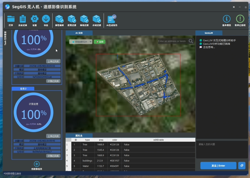Viewport: 250px width, 178px height.
Task: Open 设置 gear settings icon
Action: 35,19
